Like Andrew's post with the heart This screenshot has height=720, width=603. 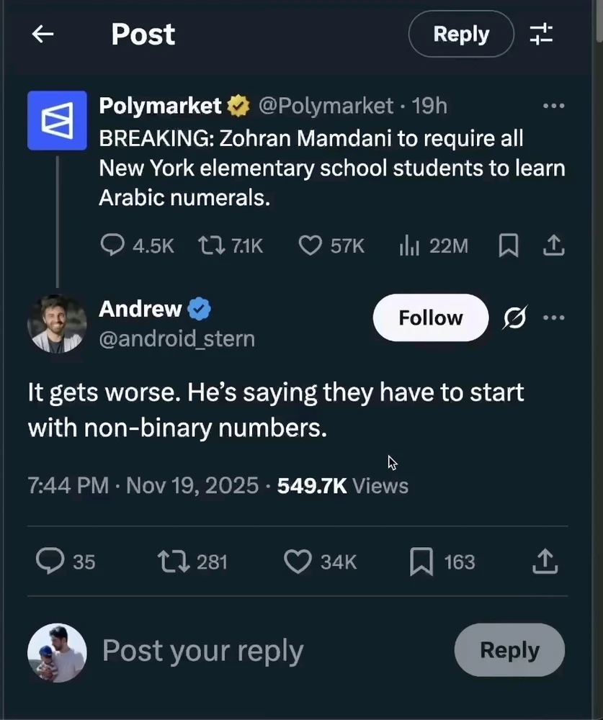(298, 562)
